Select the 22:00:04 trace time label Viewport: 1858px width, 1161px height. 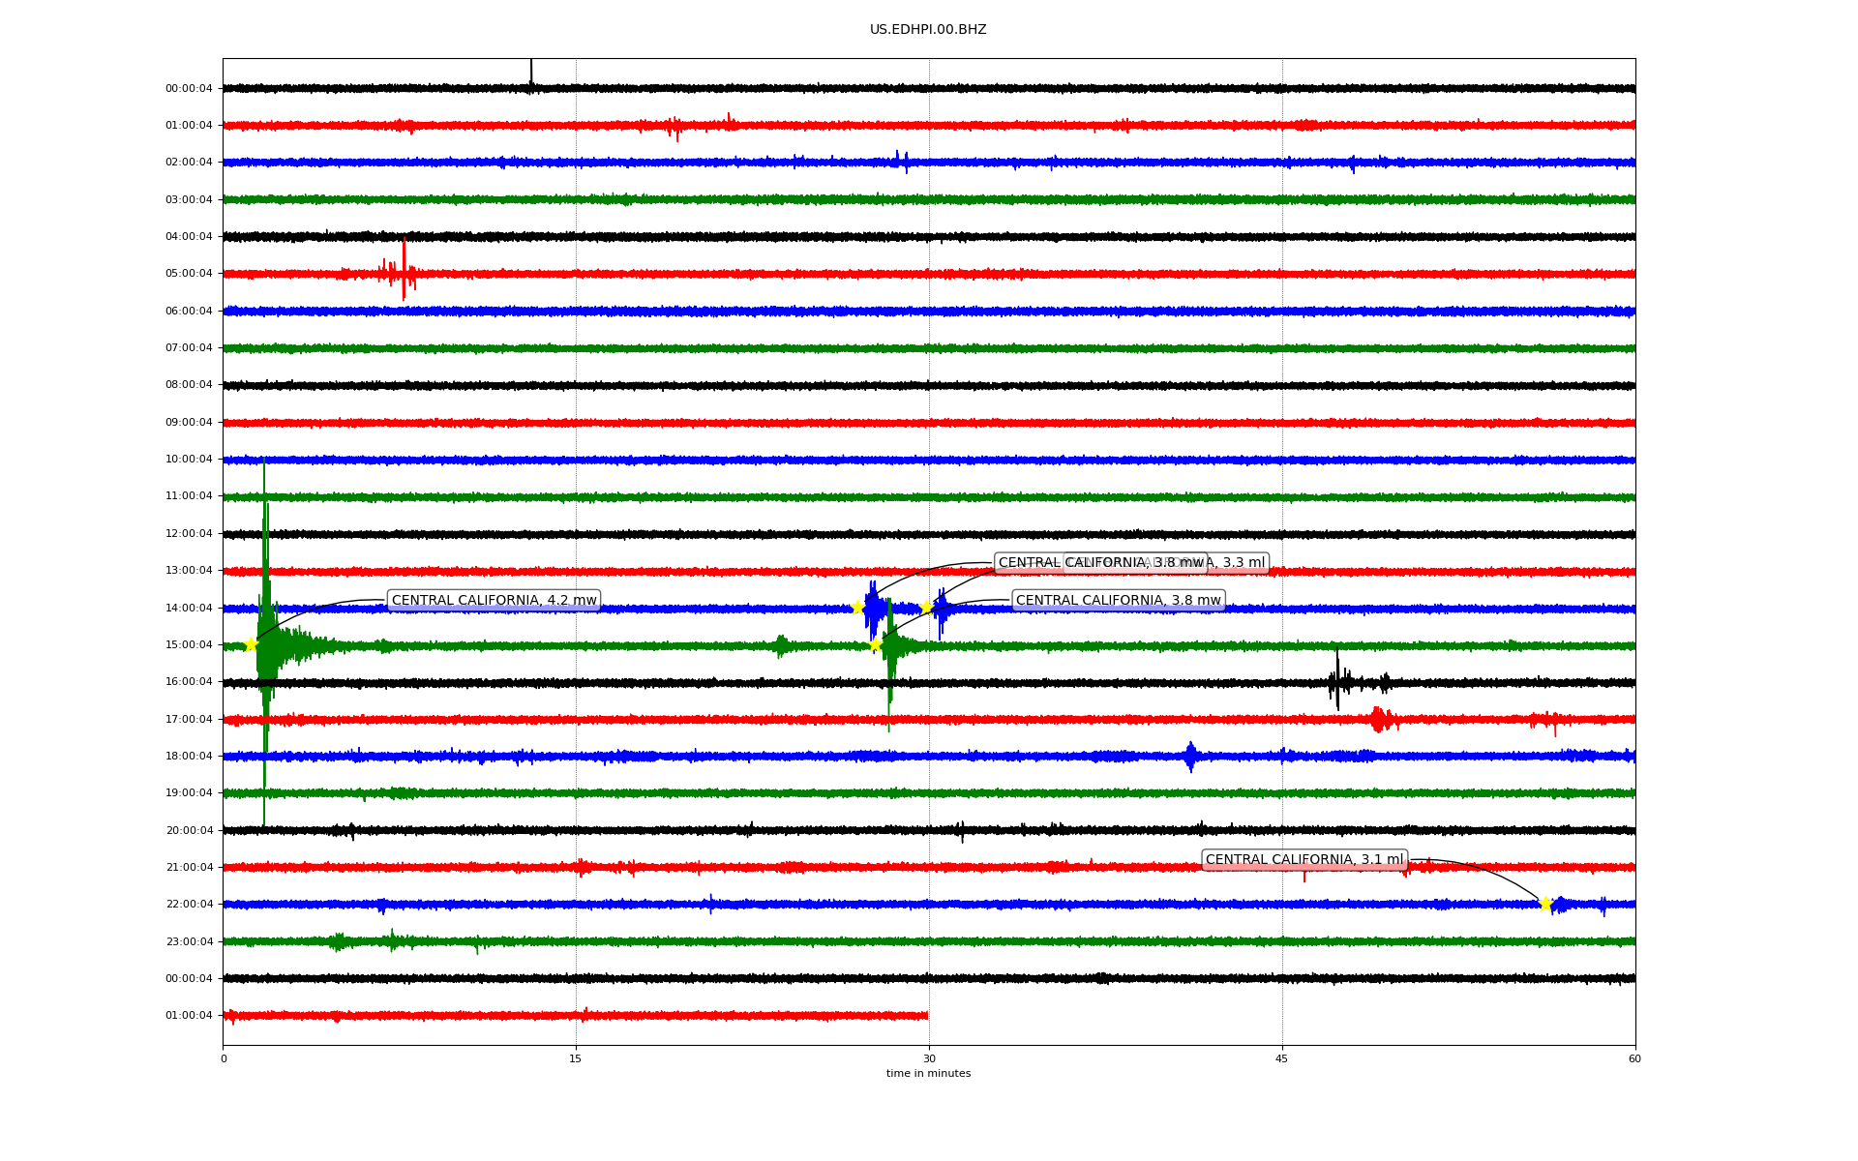[x=189, y=905]
